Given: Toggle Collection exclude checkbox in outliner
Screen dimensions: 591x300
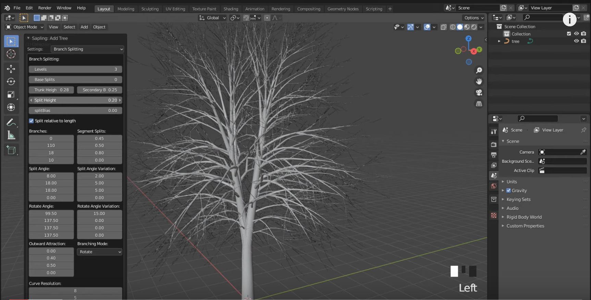Looking at the screenshot, I should (569, 34).
